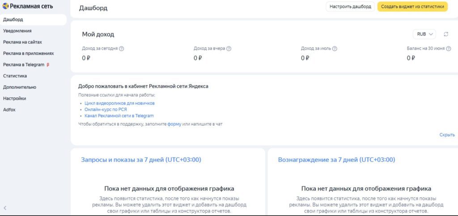Open Дополнительно in the sidebar

tap(20, 87)
